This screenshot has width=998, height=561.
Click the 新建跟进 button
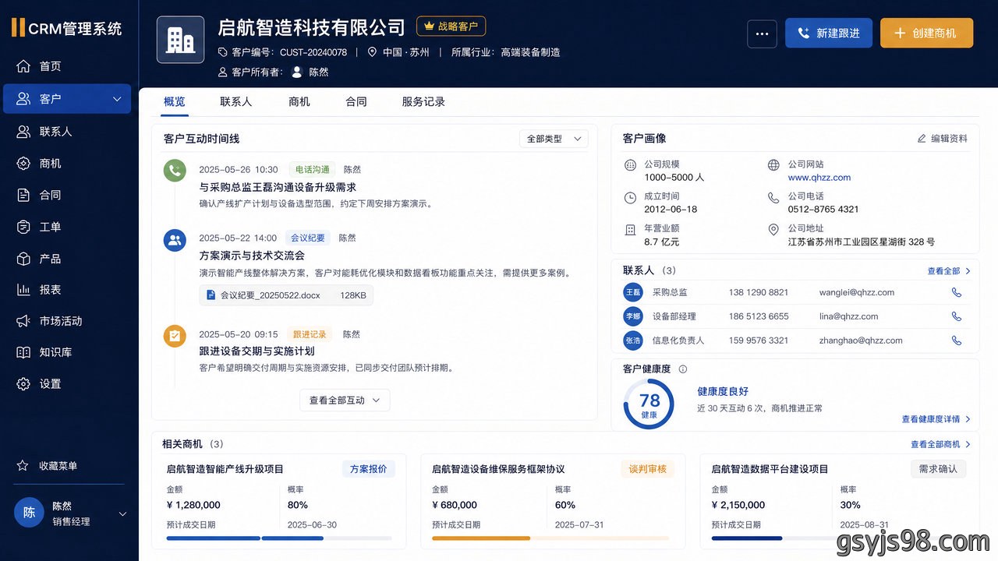point(829,33)
